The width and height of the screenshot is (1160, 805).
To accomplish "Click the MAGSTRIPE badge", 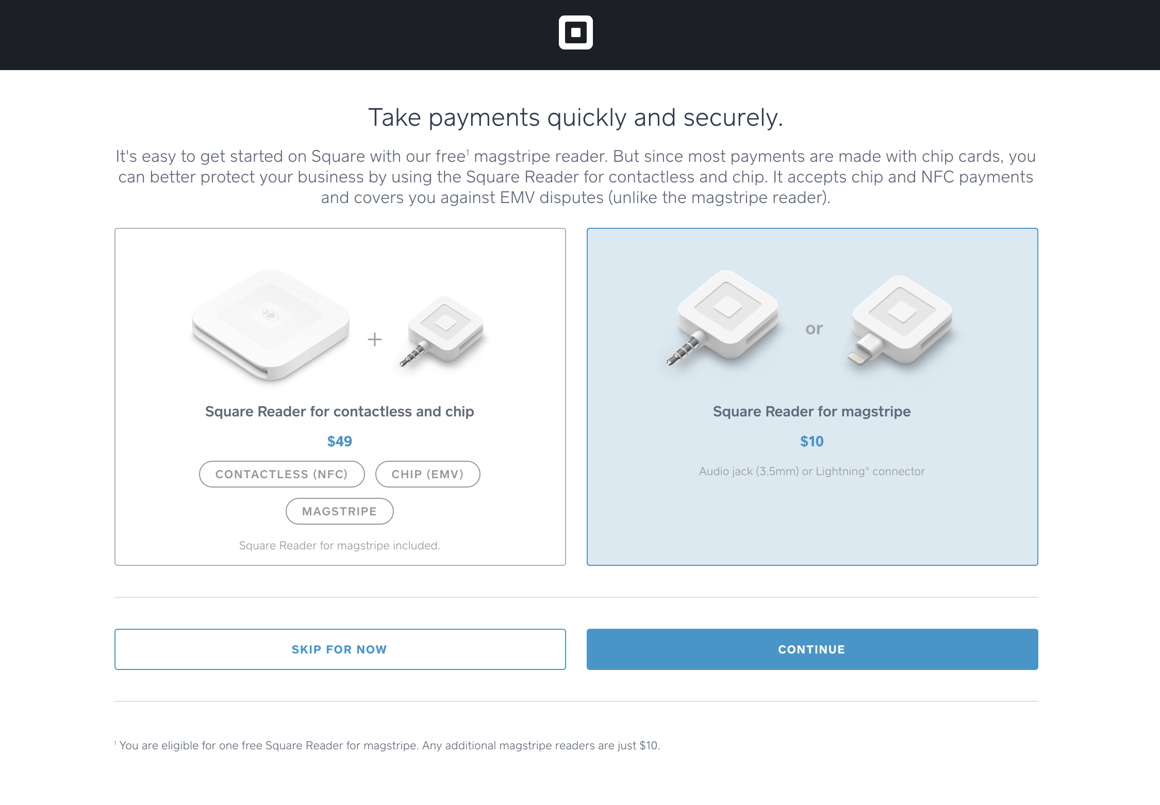I will point(339,511).
